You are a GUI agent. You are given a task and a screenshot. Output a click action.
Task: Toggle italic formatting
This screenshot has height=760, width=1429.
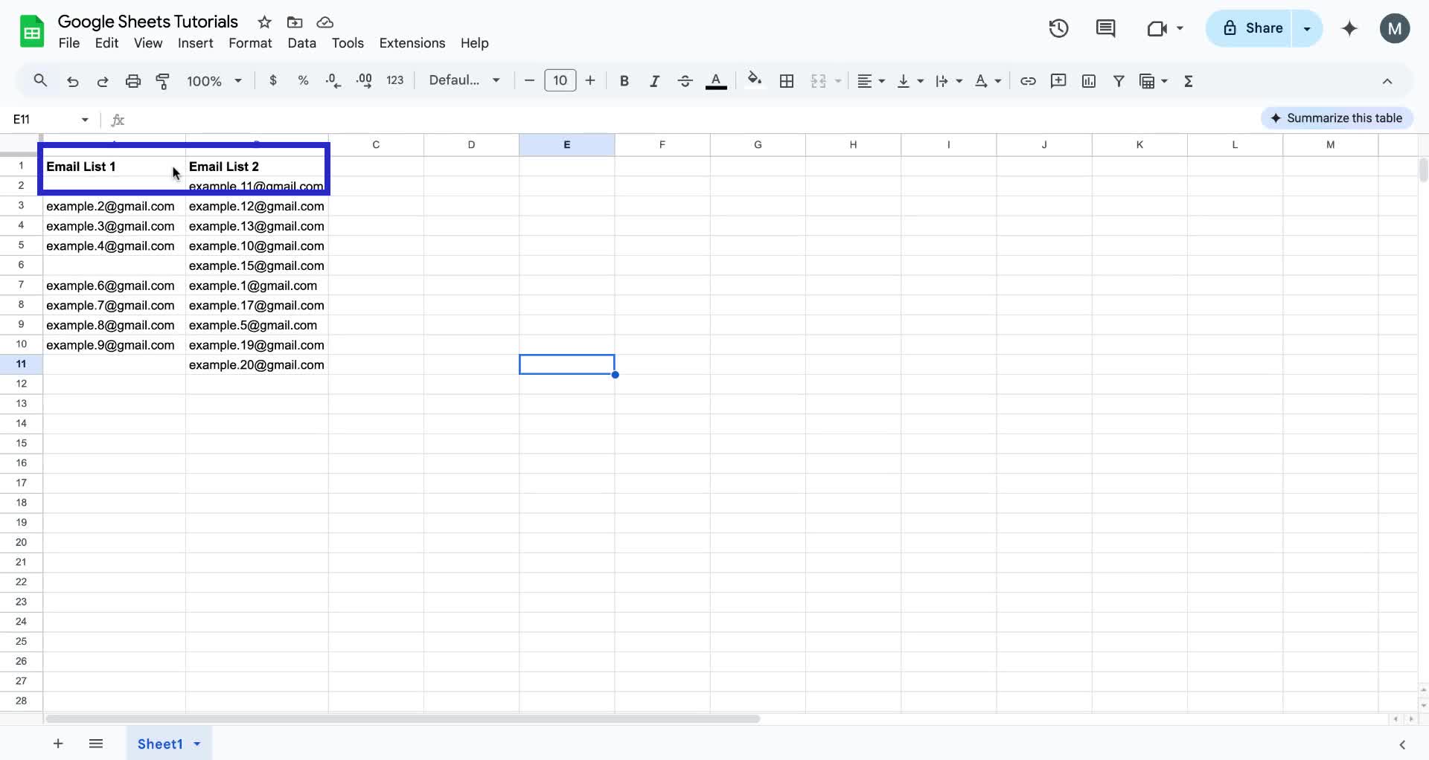click(654, 80)
